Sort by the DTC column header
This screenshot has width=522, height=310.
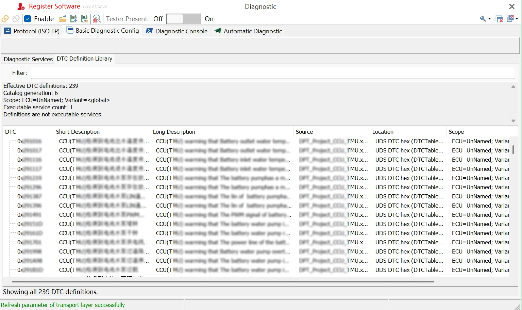[29, 132]
